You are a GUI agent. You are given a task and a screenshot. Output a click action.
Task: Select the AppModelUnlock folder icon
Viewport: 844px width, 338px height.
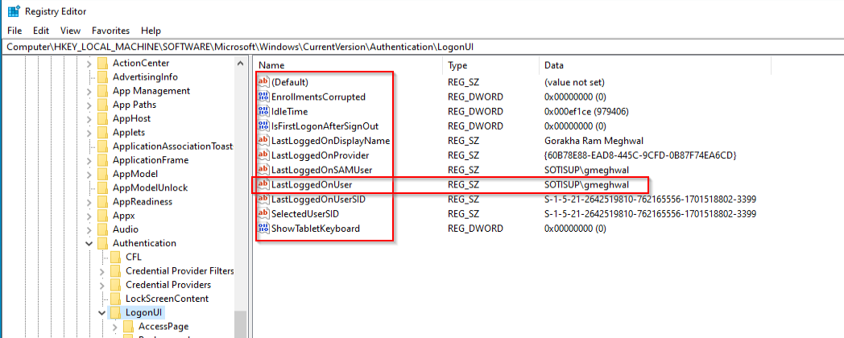point(102,188)
